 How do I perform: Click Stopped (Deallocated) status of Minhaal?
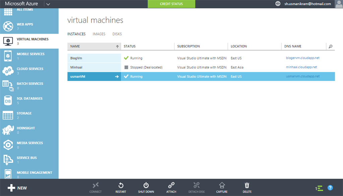(x=143, y=67)
